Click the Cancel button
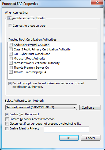 click(91, 138)
